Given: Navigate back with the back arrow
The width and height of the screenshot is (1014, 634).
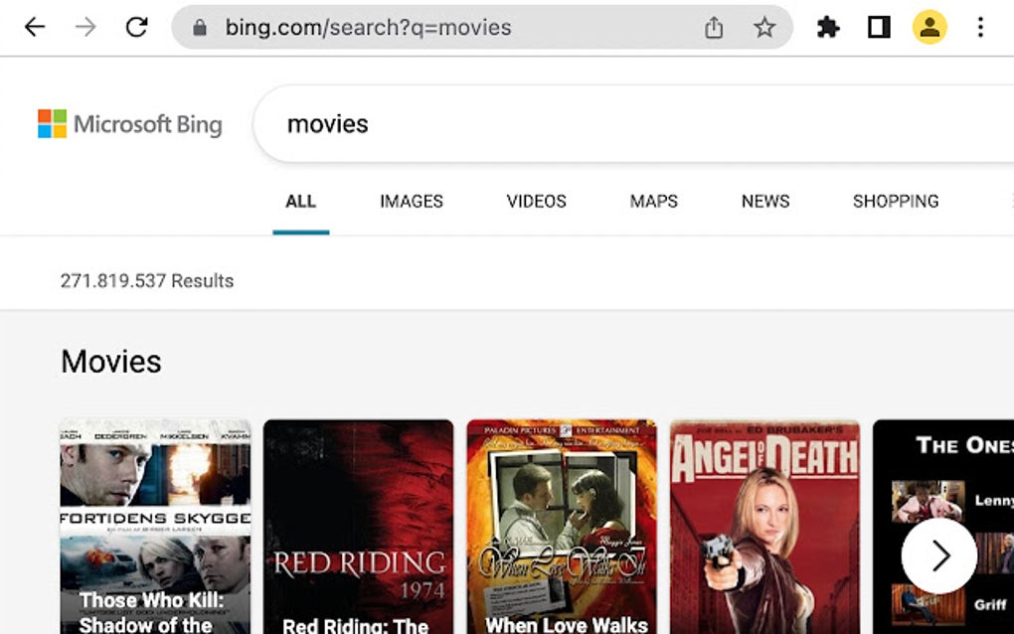Looking at the screenshot, I should point(36,27).
